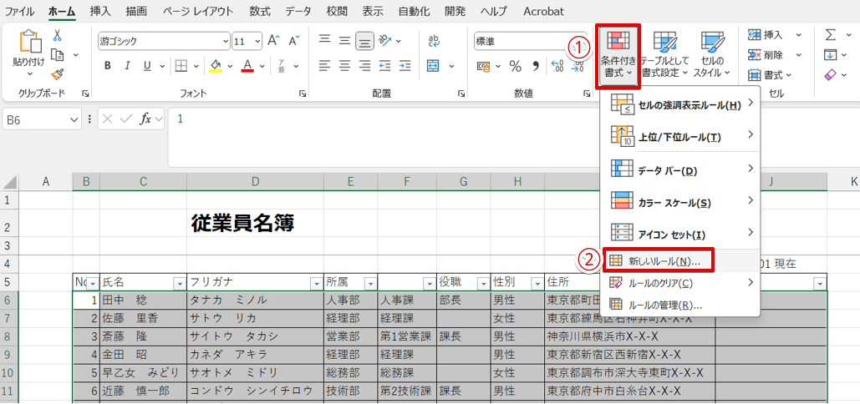Switch to the データ tab
The height and width of the screenshot is (404, 860).
[298, 11]
